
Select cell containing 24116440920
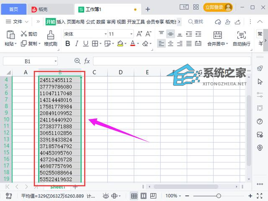pos(60,120)
